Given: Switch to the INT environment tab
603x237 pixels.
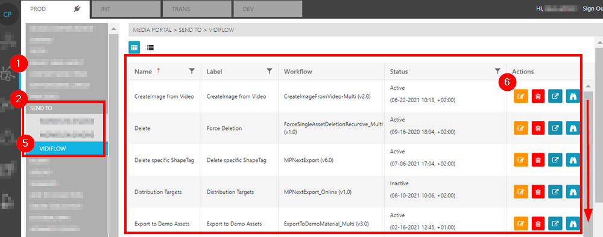Looking at the screenshot, I should click(126, 9).
